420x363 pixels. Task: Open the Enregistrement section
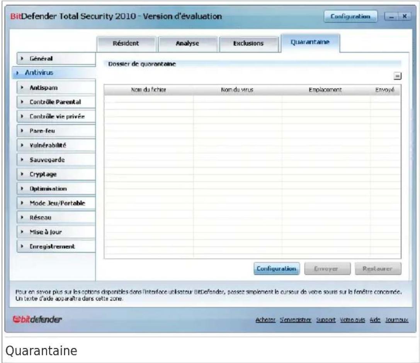pos(56,246)
